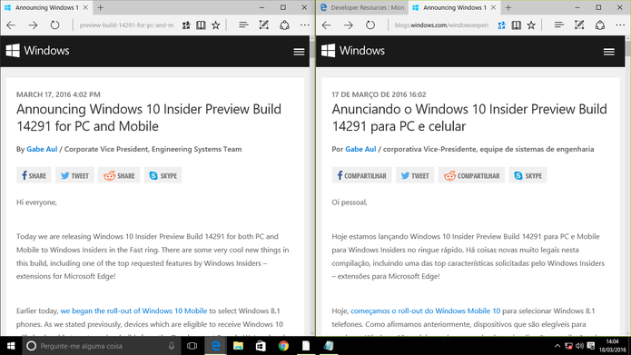
Task: Open a new tab in left Edge window
Action: click(100, 7)
